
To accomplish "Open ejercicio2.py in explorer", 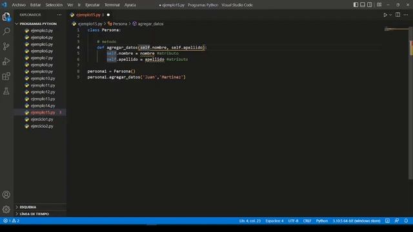I will 42,126.
